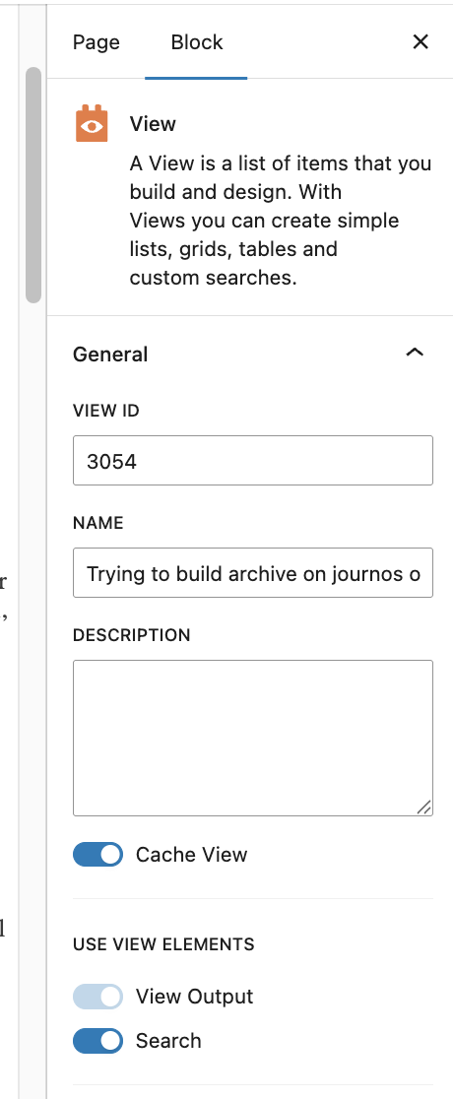Switch to the Page tab

tap(97, 42)
